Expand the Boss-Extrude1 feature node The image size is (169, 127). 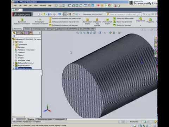pos(14,63)
